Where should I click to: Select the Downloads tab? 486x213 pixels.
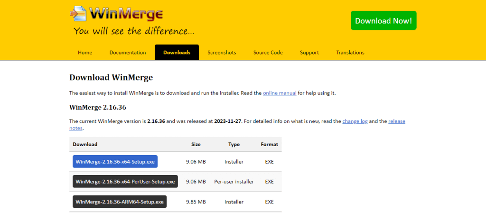[x=177, y=53]
